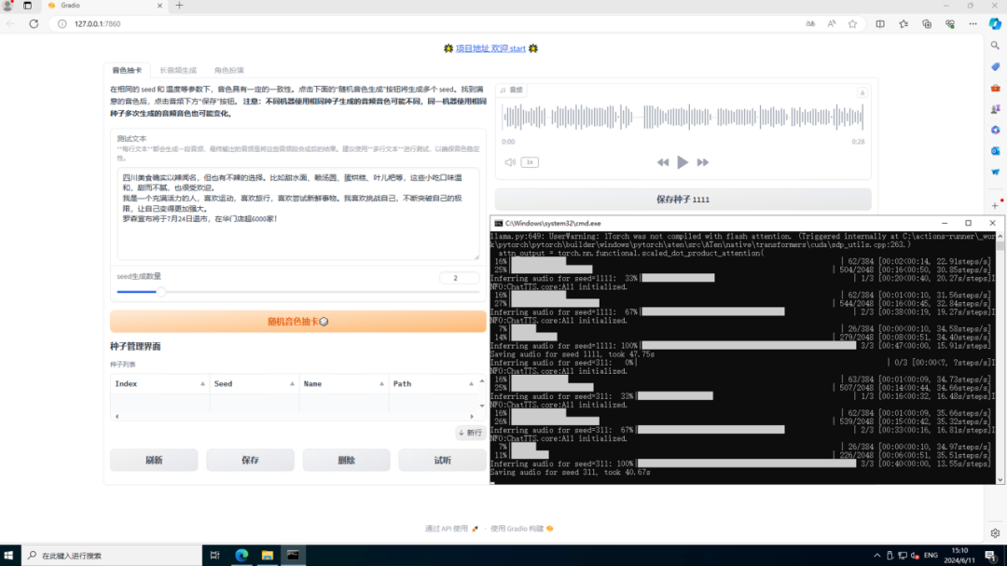Open the 项目地址 欢迎 start link
The width and height of the screenshot is (1007, 566).
click(490, 48)
